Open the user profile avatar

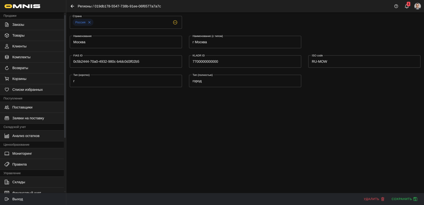[417, 6]
